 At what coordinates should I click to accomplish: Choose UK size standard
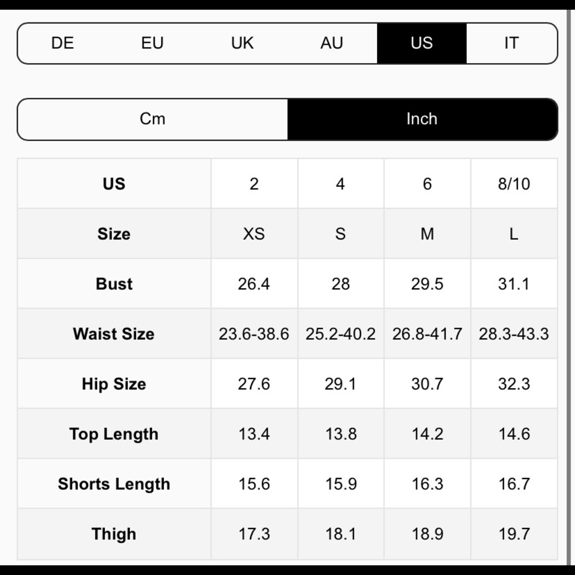[242, 43]
